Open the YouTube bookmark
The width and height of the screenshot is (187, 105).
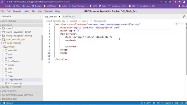[6, 6]
